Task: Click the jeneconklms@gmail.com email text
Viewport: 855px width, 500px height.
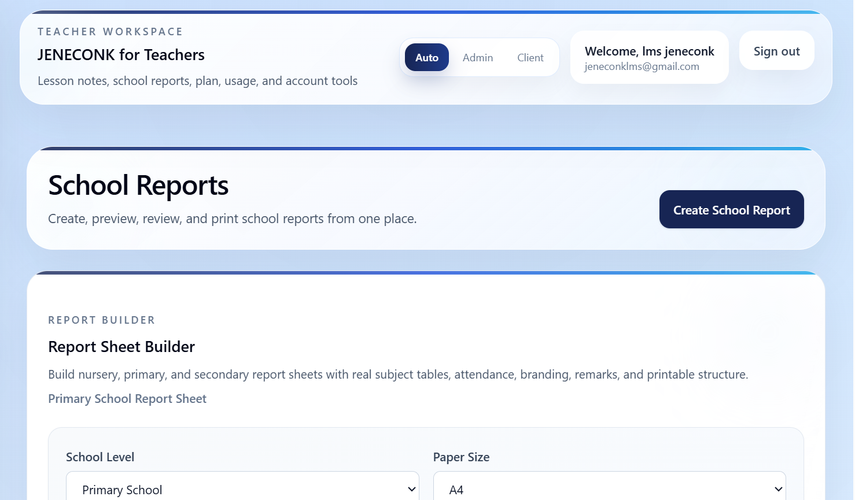Action: click(x=642, y=66)
